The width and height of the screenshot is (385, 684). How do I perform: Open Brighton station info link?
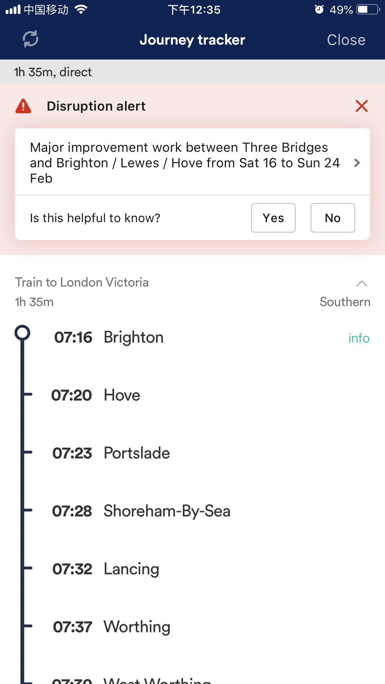(x=359, y=338)
